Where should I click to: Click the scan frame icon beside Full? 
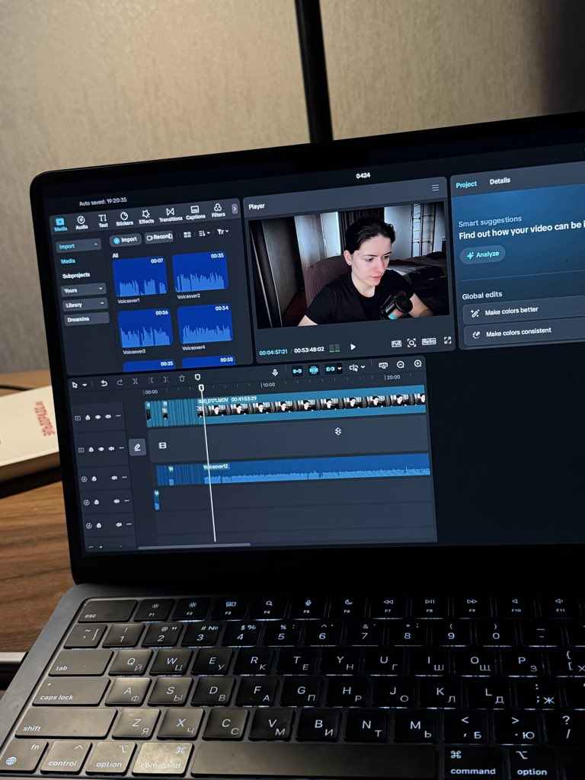tap(411, 343)
